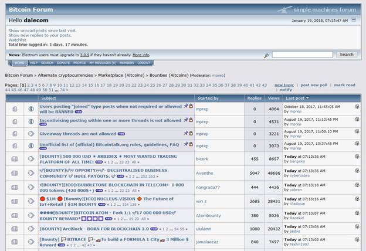Go to Alternate cryptocurrencies breadcrumb
This screenshot has width=366, height=251.
[65, 75]
